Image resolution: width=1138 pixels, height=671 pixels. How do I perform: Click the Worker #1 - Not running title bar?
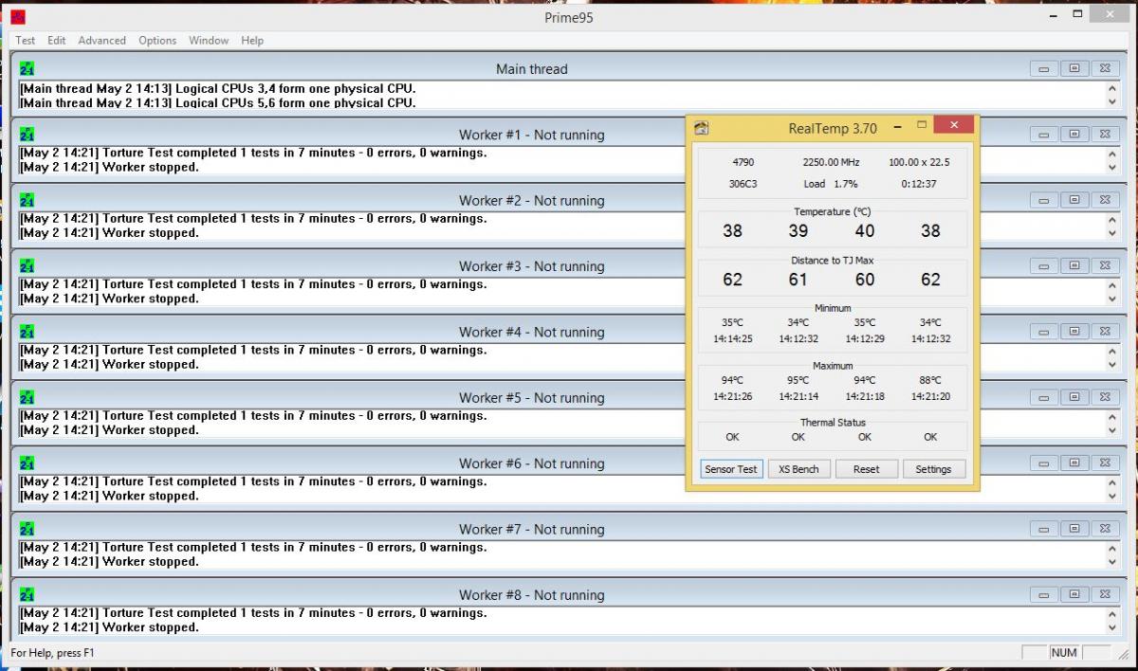pos(531,135)
